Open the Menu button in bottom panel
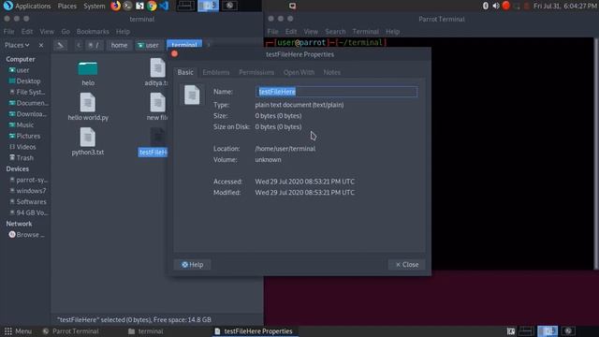Image resolution: width=599 pixels, height=337 pixels. click(19, 331)
